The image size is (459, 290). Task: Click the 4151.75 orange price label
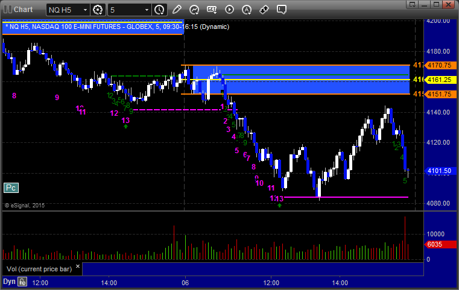click(x=440, y=94)
